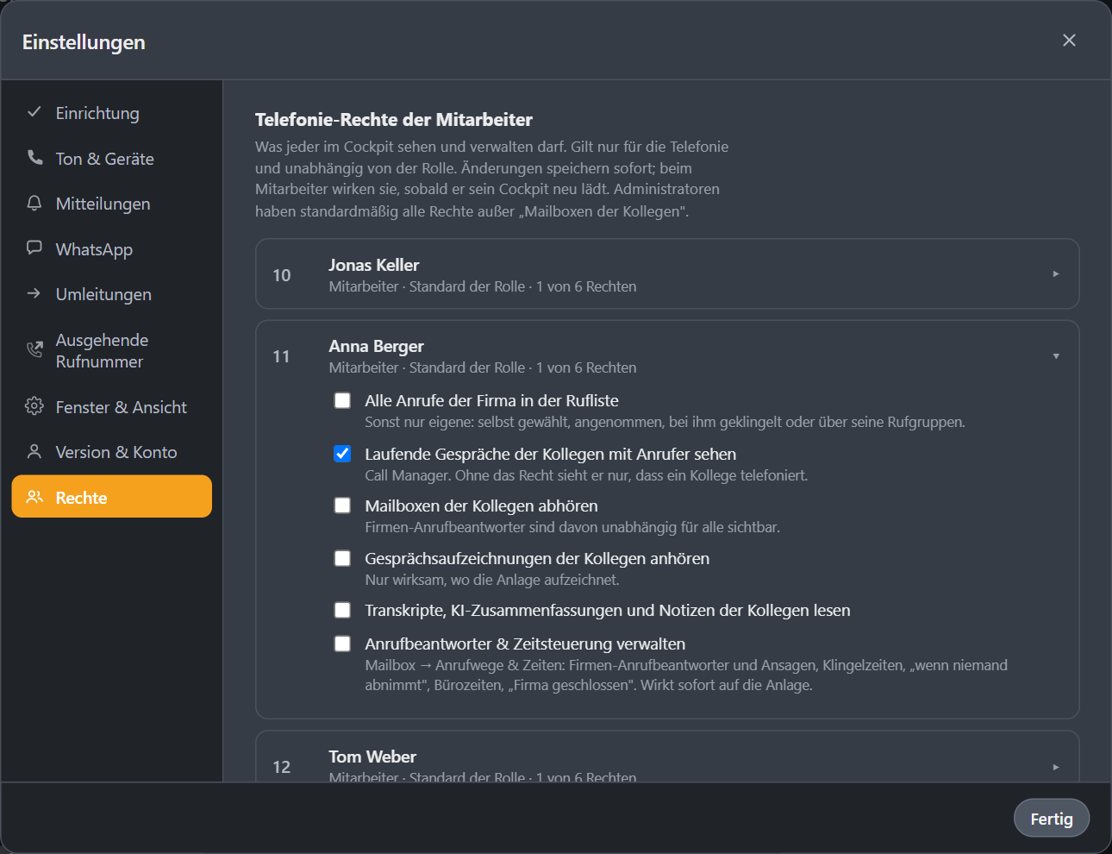Expand Jonas Keller's rights with the arrow
Image resolution: width=1112 pixels, height=854 pixels.
point(1056,274)
